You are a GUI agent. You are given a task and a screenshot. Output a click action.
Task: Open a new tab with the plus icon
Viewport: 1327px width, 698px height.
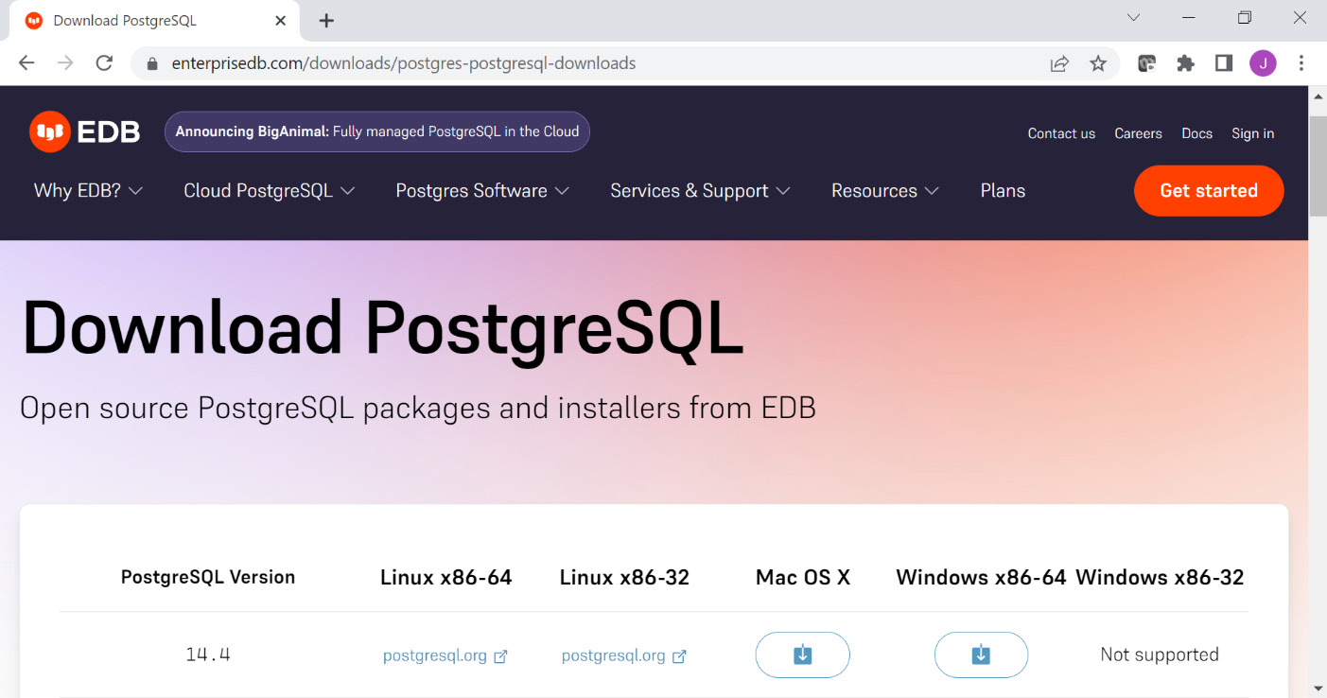[326, 20]
